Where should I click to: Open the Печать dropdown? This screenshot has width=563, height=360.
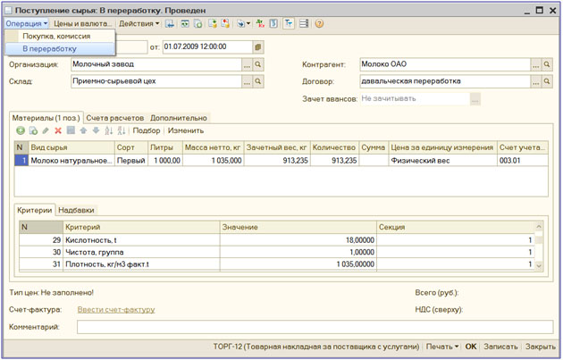tap(442, 347)
